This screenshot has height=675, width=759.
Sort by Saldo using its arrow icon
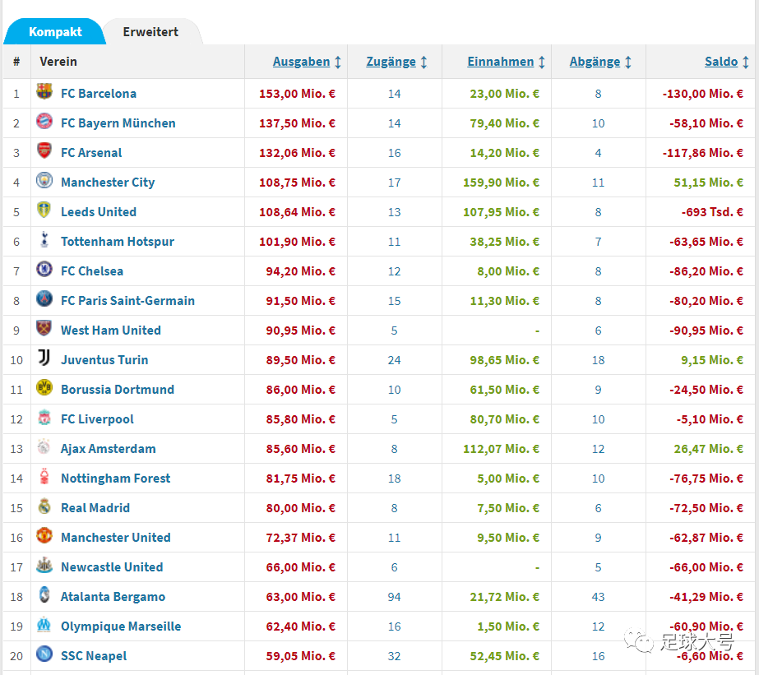(746, 62)
